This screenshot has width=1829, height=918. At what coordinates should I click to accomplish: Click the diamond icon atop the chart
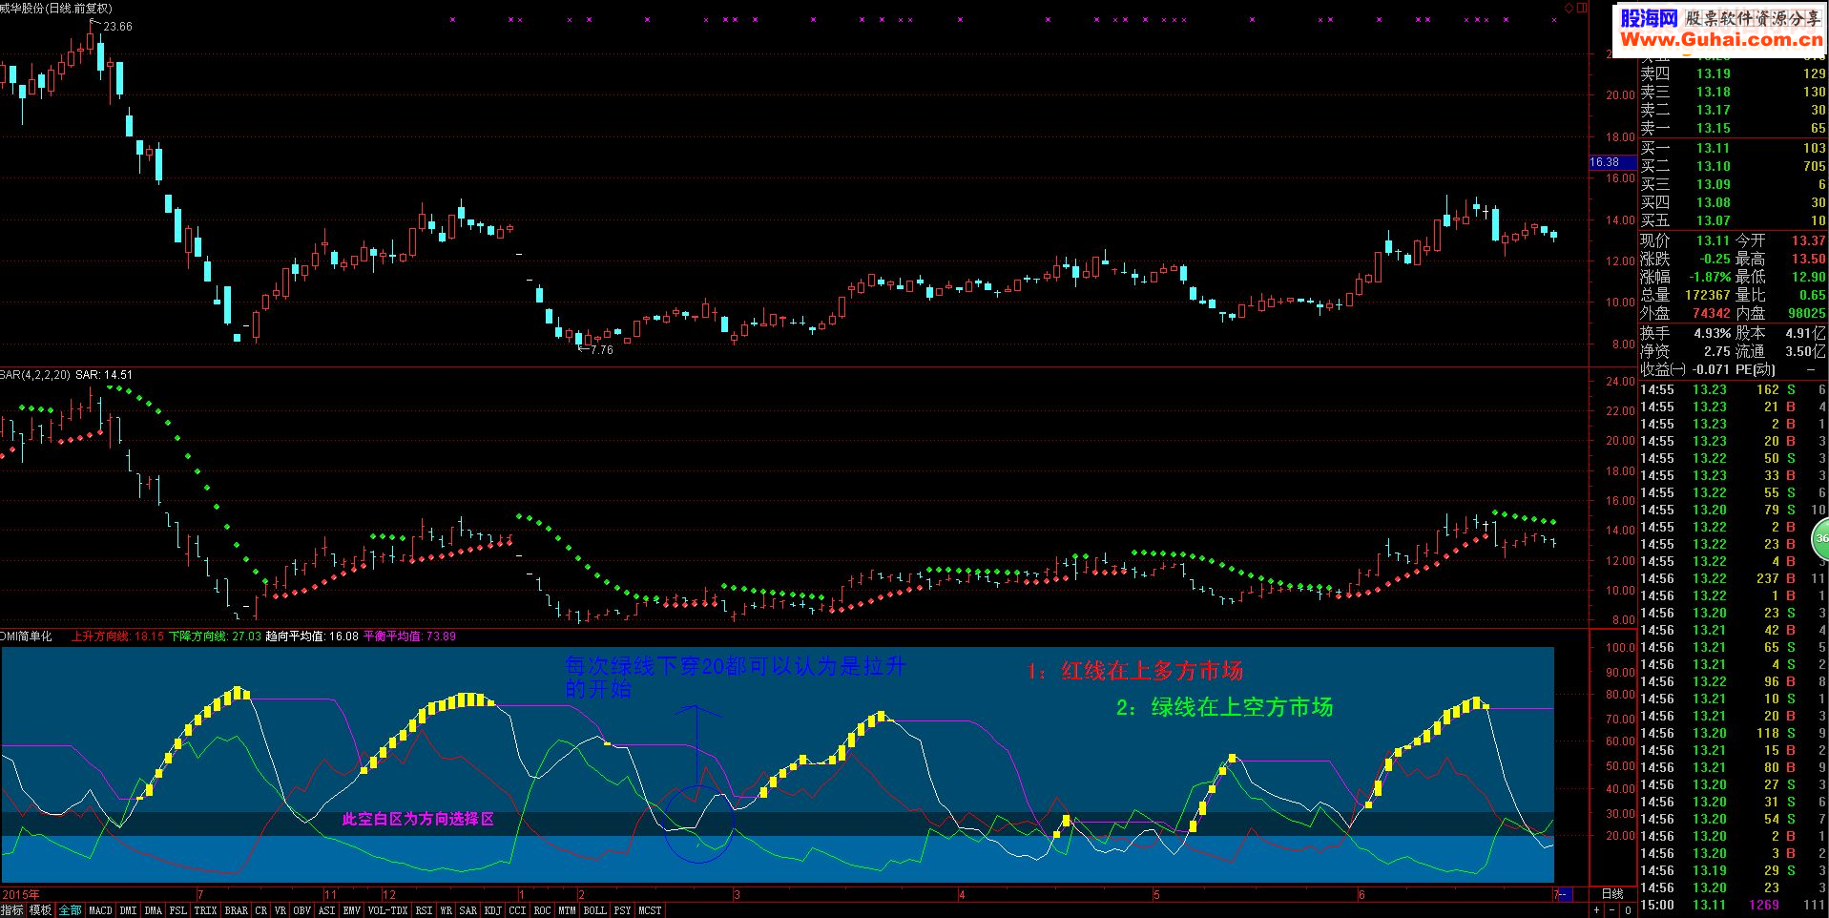[x=1569, y=8]
